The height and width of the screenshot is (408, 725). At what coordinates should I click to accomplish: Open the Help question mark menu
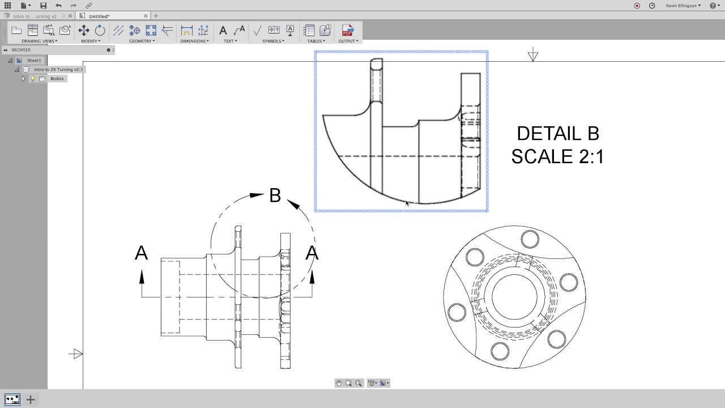tap(714, 5)
